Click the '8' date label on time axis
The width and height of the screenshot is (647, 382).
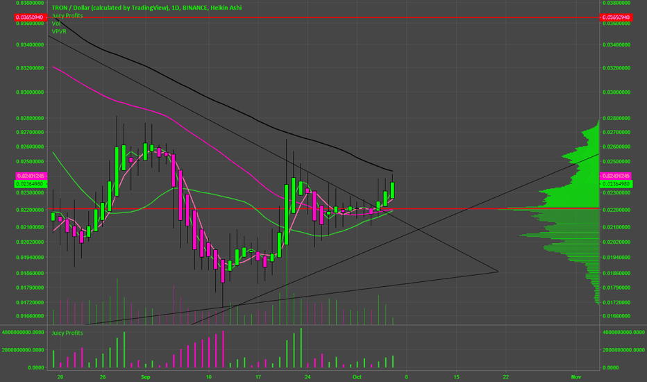(406, 376)
